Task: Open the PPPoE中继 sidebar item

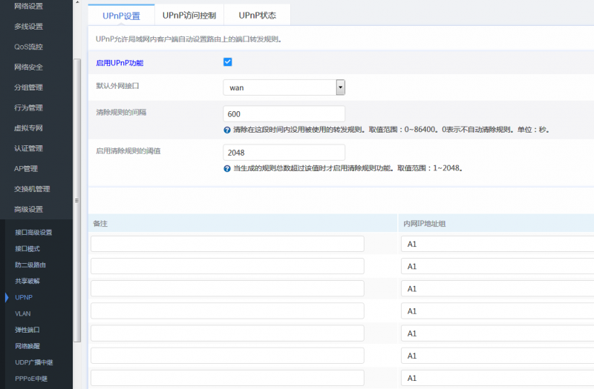Action: coord(31,379)
